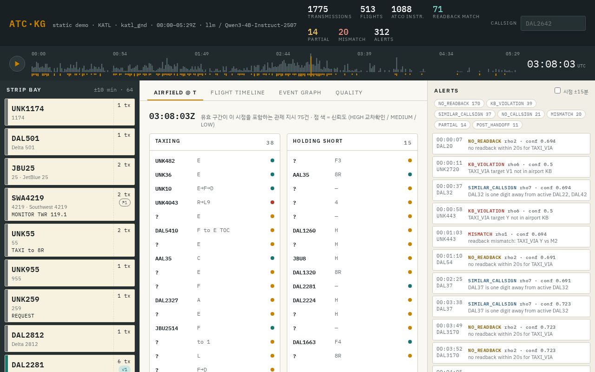
Task: Apply the PARTIAL 14 alert filter
Action: point(452,125)
